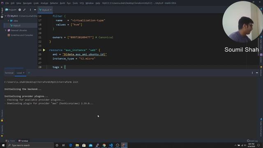This screenshot has width=263, height=148.
Task: Click the owners ID string on line 21
Action: [81, 37]
